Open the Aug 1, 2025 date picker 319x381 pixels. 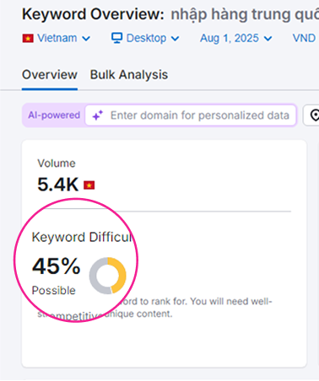(x=236, y=38)
